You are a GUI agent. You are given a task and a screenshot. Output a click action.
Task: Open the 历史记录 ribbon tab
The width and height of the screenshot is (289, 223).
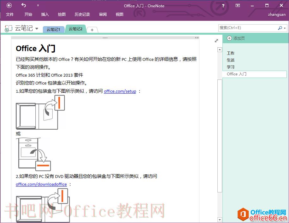pyautogui.click(x=82, y=15)
